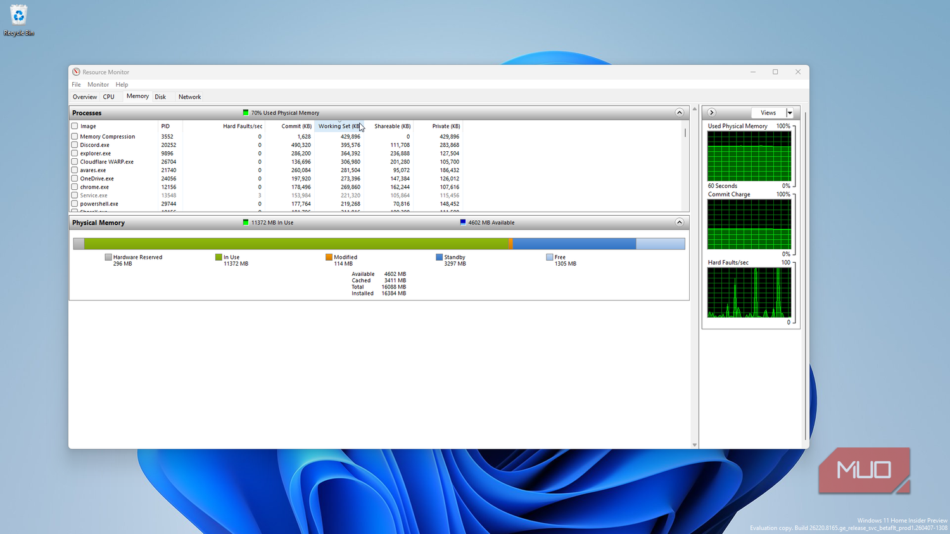Viewport: 950px width, 534px height.
Task: Click the main pane scroll down arrow
Action: [695, 445]
